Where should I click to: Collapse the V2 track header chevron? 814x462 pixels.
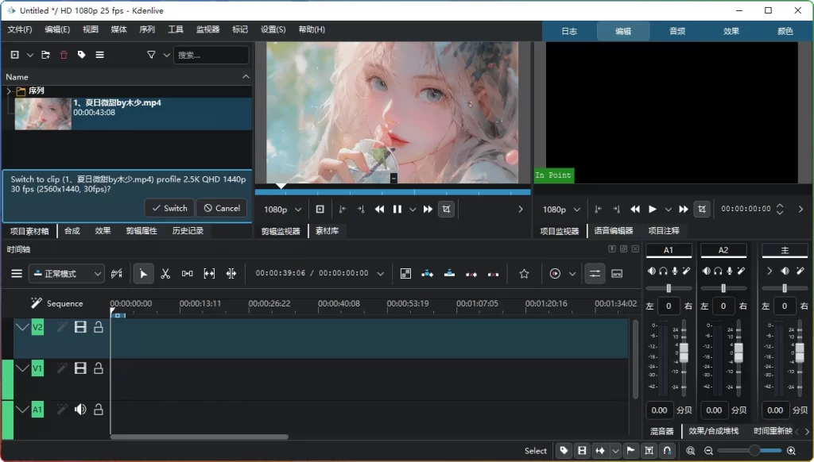22,326
